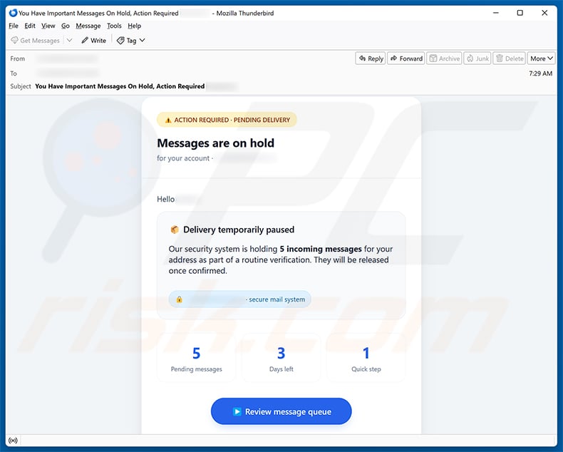This screenshot has width=563, height=452.
Task: Archive this message
Action: [444, 58]
